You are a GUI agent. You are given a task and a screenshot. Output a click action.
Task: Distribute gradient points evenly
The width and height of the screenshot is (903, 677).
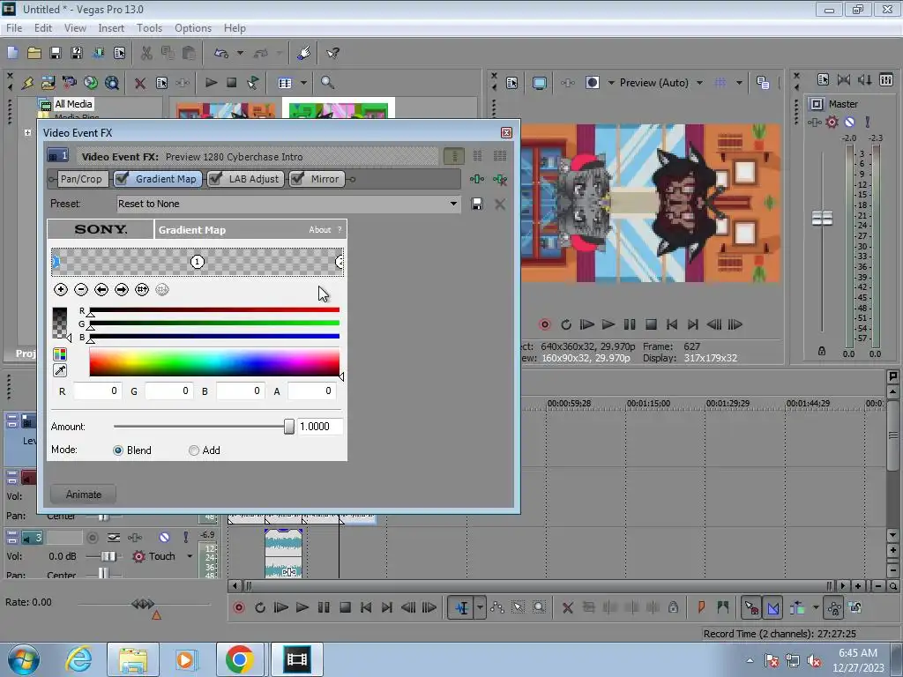(142, 289)
